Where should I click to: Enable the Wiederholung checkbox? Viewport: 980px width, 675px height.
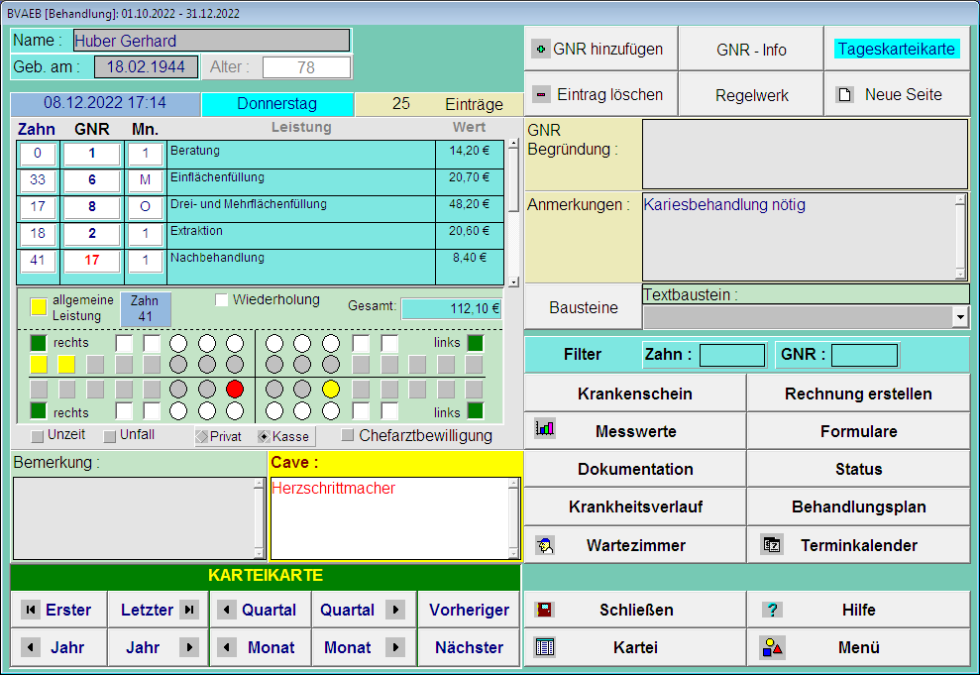tap(222, 300)
